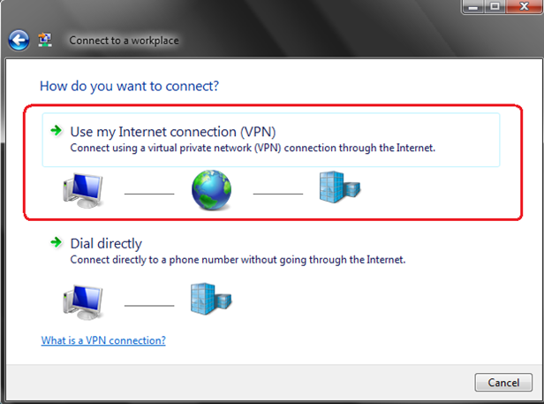This screenshot has width=544, height=404.
Task: Click the server building icon in the dial-up diagram
Action: (212, 299)
